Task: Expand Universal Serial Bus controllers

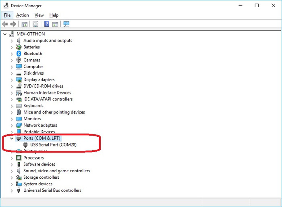Action: coord(11,190)
